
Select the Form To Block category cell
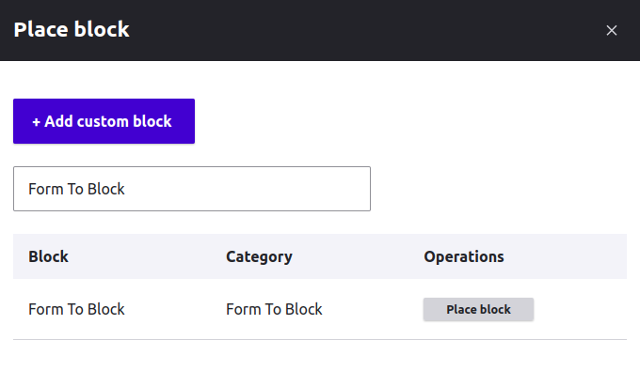click(274, 309)
